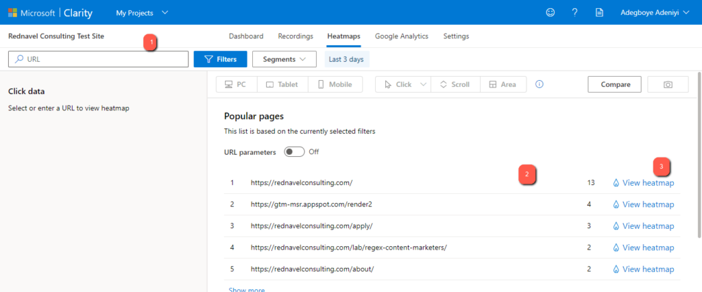This screenshot has height=292, width=702.
Task: Click the Click data panel heading
Action: [27, 91]
